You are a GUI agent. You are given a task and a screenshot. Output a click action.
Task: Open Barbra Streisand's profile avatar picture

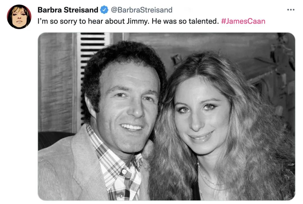[x=19, y=17]
